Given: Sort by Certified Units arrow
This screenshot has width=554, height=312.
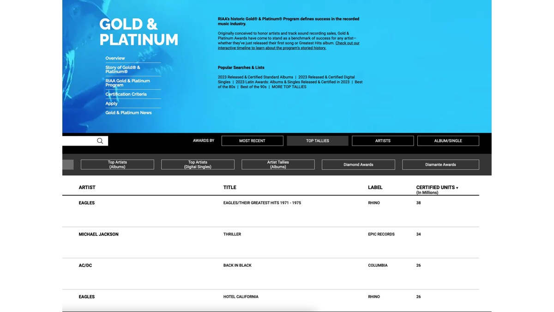Looking at the screenshot, I should [457, 188].
